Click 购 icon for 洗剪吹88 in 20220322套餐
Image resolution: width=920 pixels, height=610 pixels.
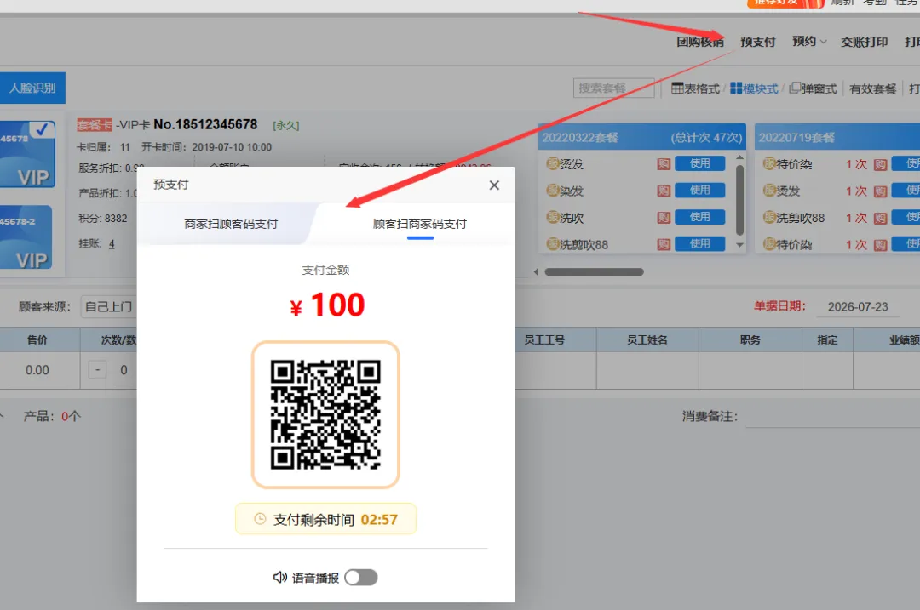pos(664,244)
